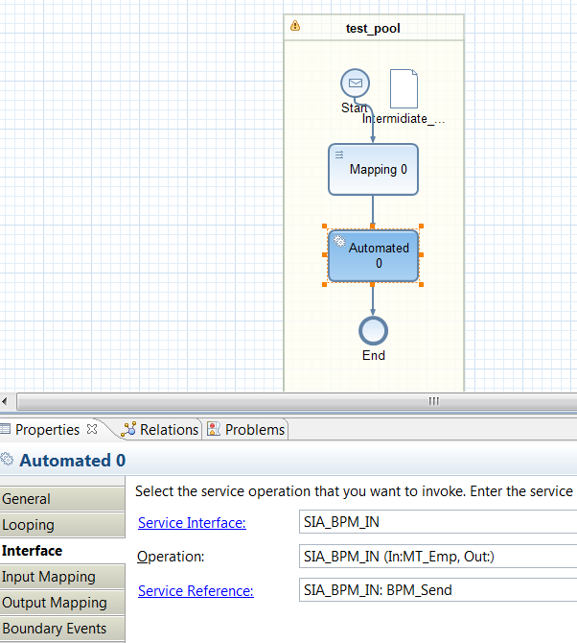Screen dimensions: 577x643
Task: Click the connector from Automated 0 to End
Action: point(373,298)
